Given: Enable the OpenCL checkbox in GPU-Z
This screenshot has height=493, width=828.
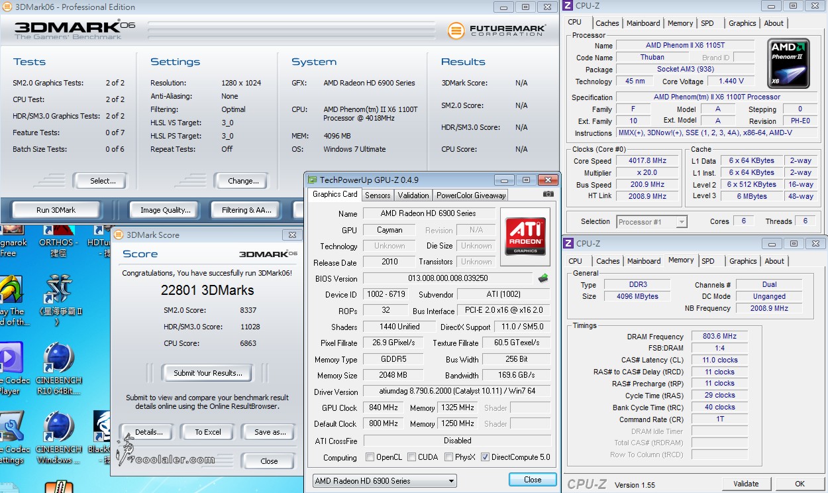Looking at the screenshot, I should (x=370, y=457).
